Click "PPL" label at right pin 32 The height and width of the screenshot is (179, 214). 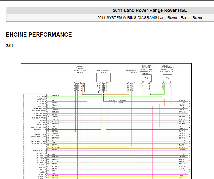(x=184, y=173)
